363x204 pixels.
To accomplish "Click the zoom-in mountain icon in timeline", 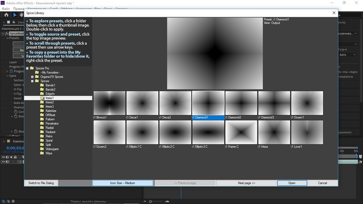I will point(167,202).
